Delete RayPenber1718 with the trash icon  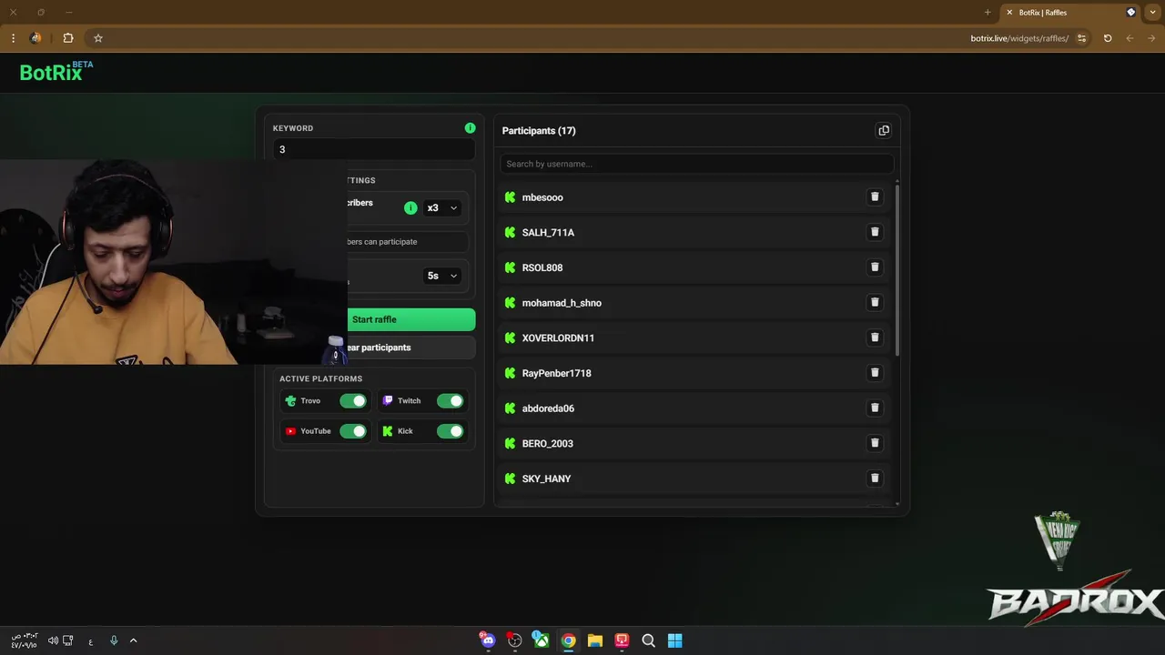pos(875,373)
